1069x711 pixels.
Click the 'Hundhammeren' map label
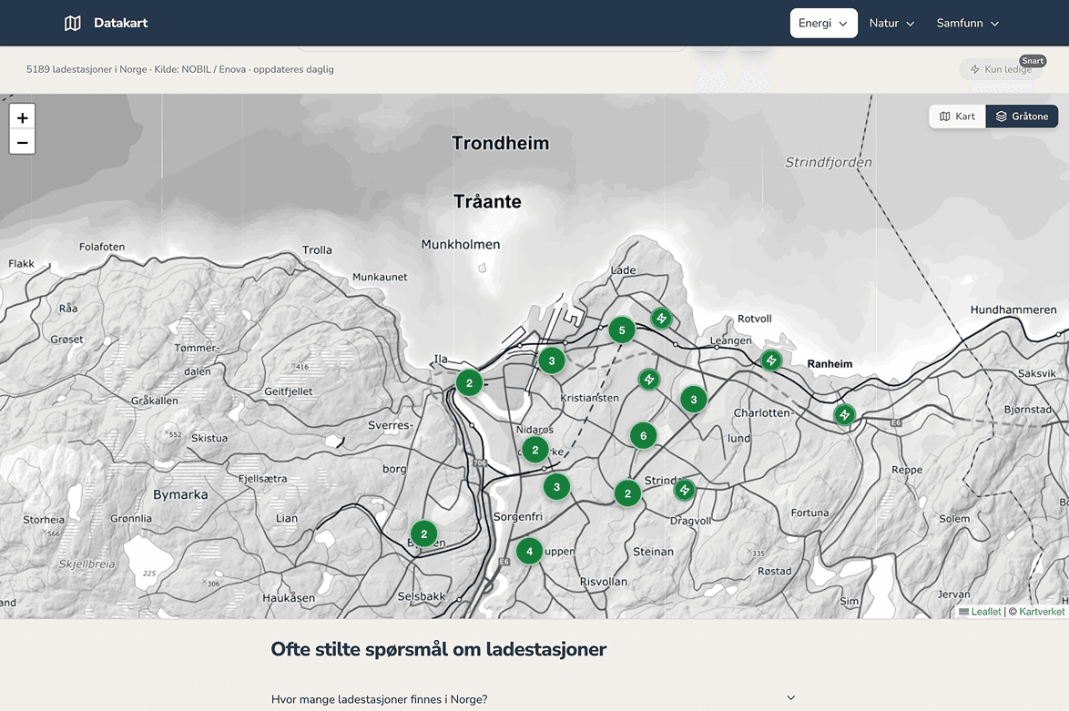1013,310
